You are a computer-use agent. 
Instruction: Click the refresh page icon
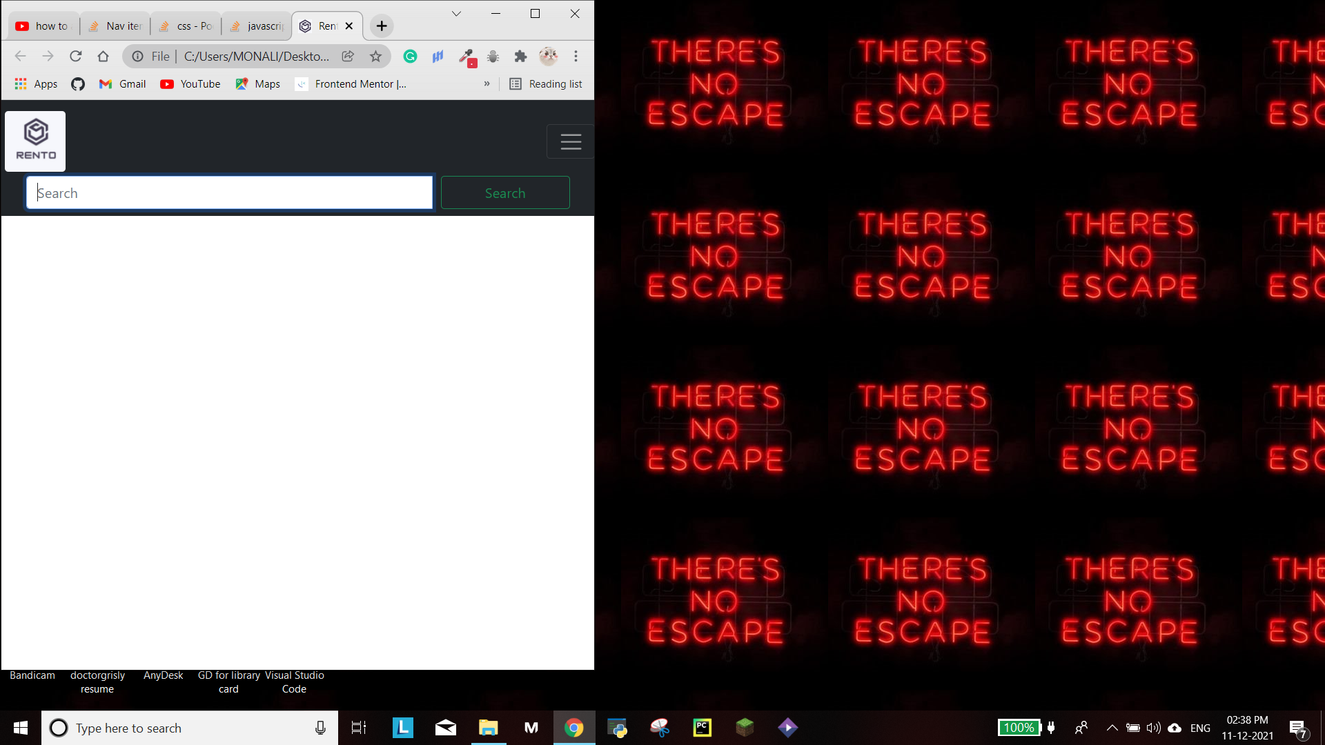(x=77, y=57)
